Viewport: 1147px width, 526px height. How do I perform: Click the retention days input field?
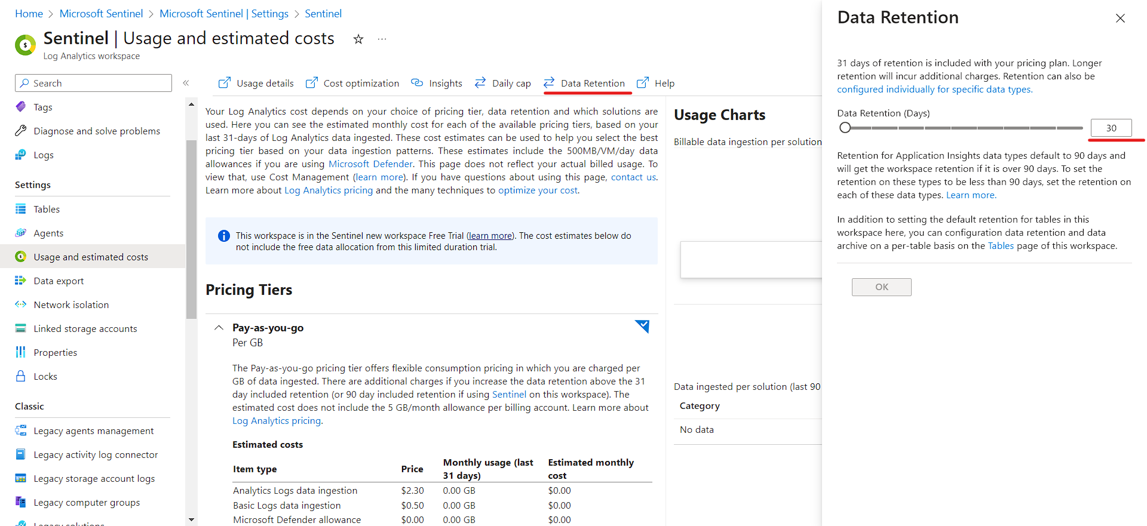click(1111, 128)
